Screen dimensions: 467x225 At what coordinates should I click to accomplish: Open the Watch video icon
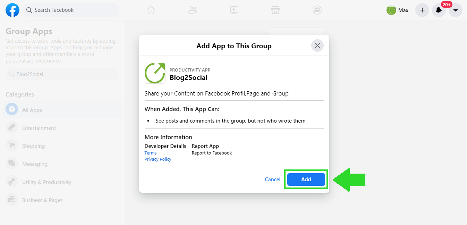[234, 10]
